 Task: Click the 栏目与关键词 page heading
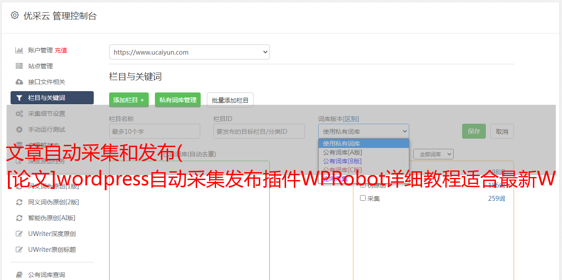tap(136, 77)
